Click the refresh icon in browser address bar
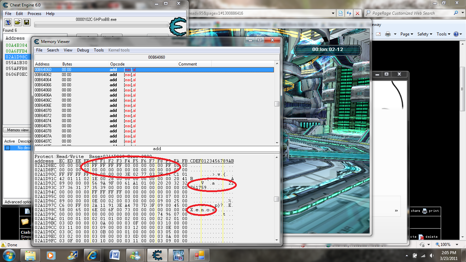This screenshot has height=262, width=466. pyautogui.click(x=349, y=13)
